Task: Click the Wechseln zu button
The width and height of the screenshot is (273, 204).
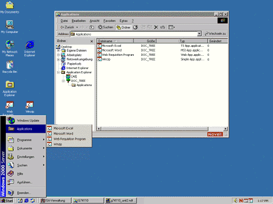Action: (215, 33)
